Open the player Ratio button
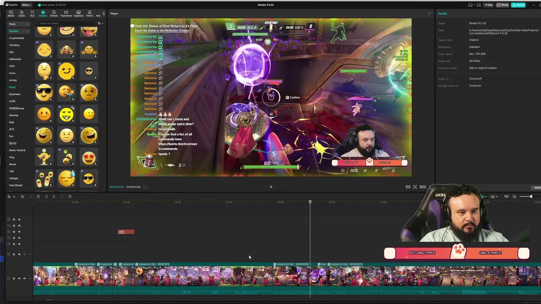Viewport: 541px width, 304px height. (423, 187)
